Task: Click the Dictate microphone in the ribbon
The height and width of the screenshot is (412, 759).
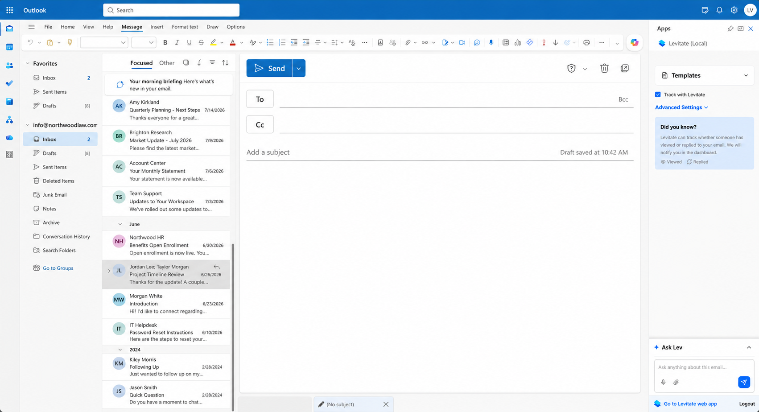Action: tap(491, 43)
